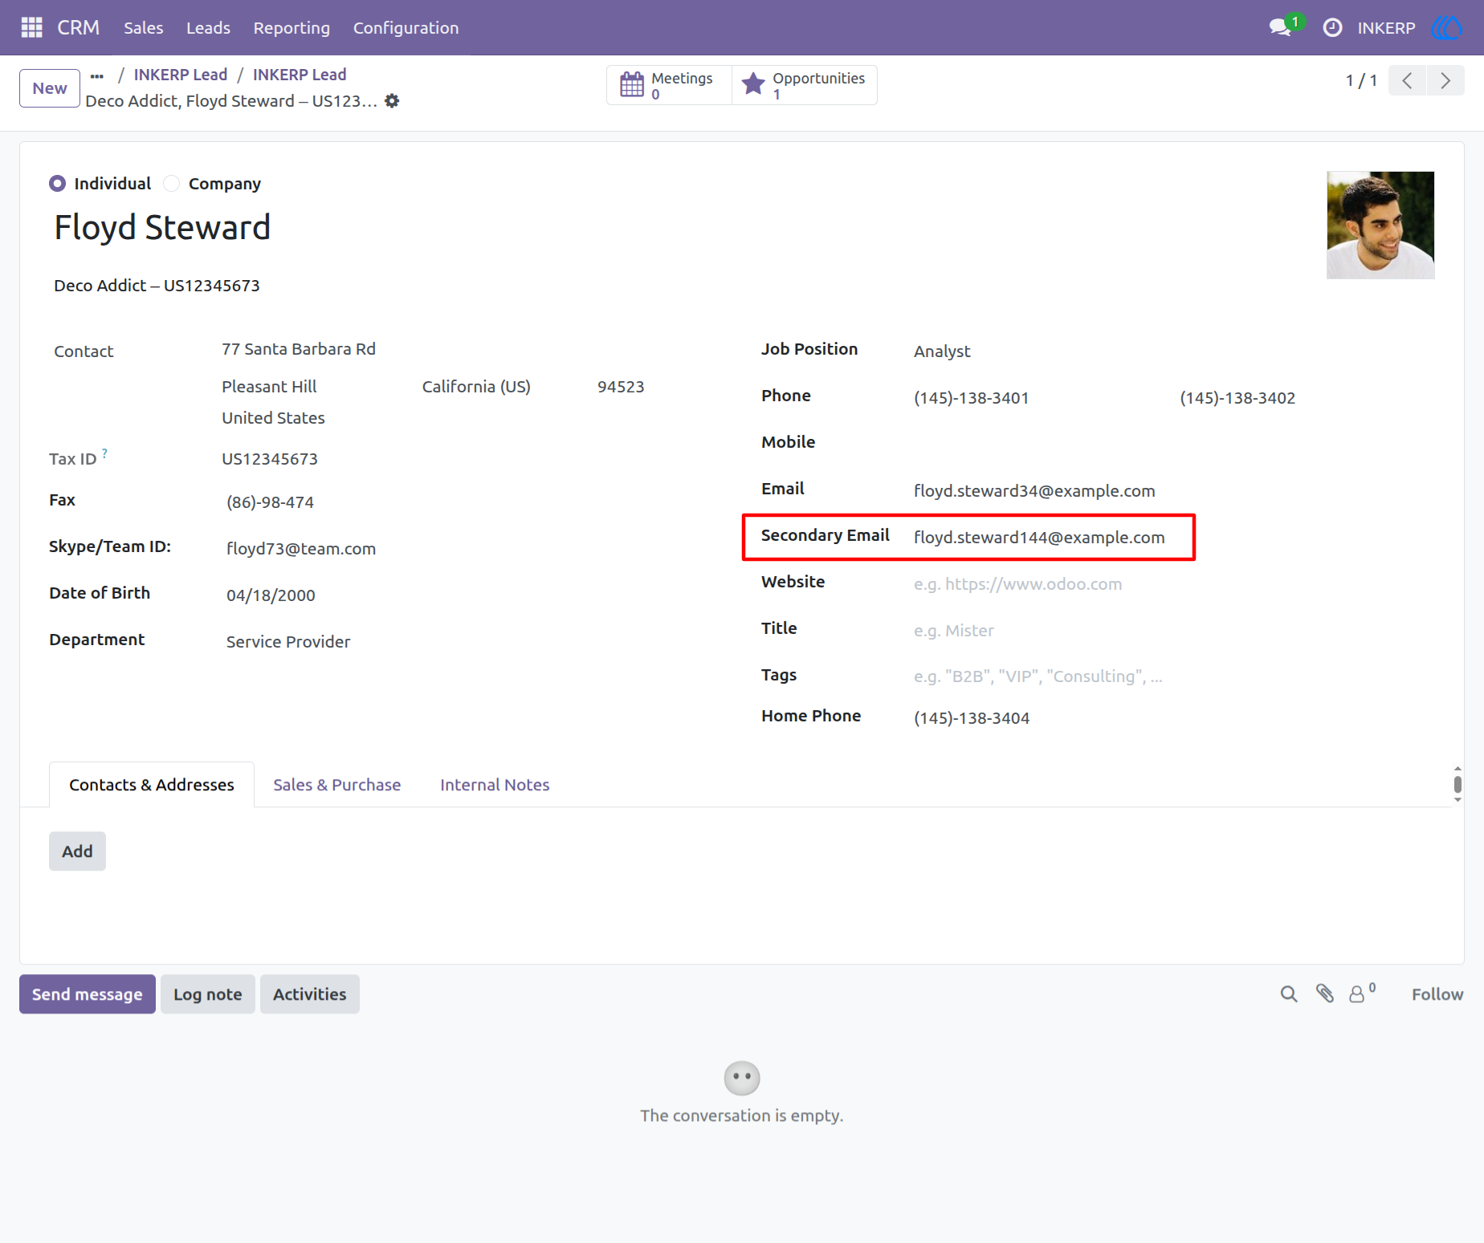1484x1243 pixels.
Task: Go to previous record arrow
Action: [x=1407, y=80]
